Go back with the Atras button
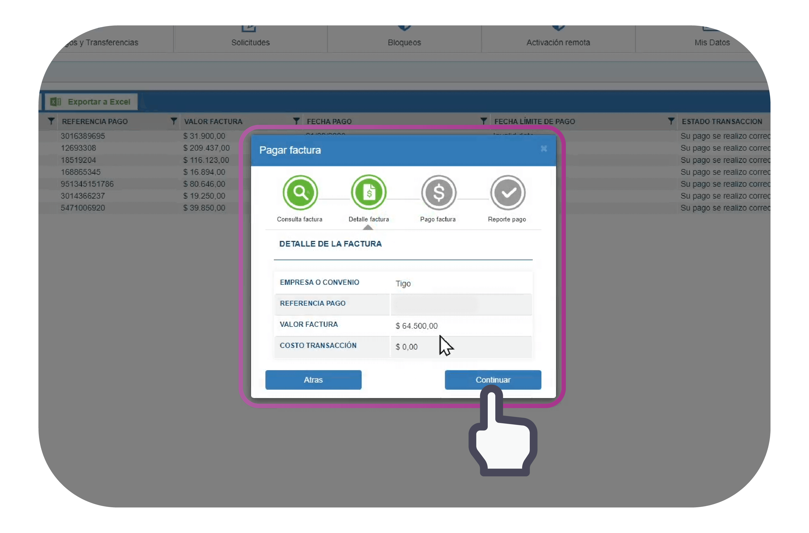This screenshot has height=533, width=809. pyautogui.click(x=313, y=380)
